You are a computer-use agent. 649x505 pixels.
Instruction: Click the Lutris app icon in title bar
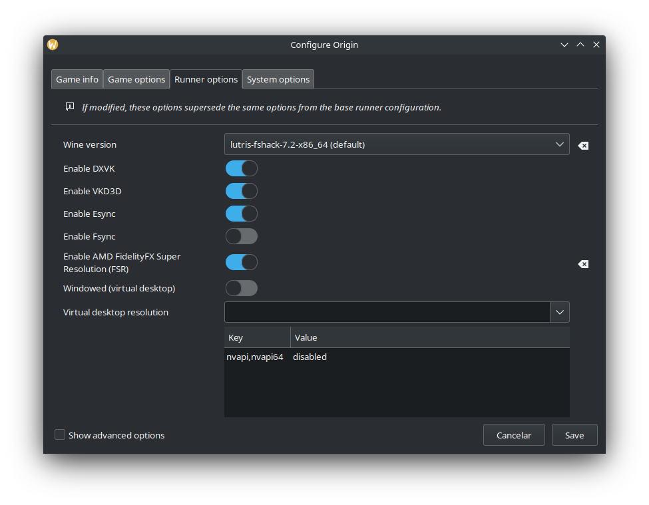tap(53, 45)
